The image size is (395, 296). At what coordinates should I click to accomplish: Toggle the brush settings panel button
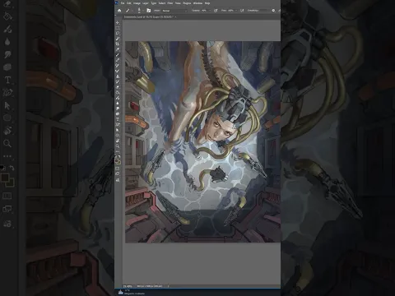tap(148, 11)
